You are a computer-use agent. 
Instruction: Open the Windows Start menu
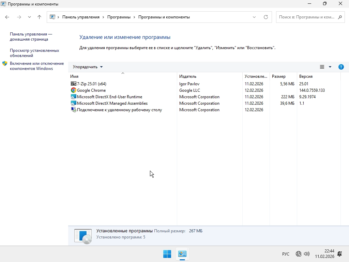point(167,254)
